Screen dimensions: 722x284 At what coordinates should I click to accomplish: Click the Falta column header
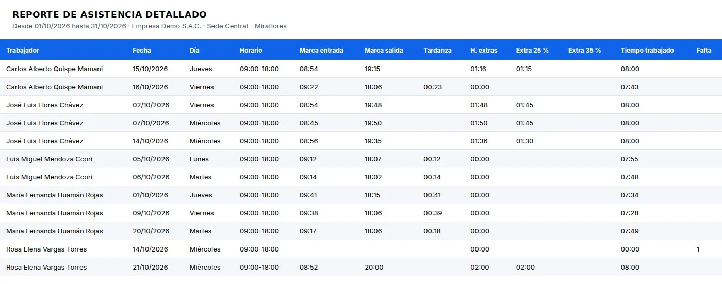coord(704,51)
